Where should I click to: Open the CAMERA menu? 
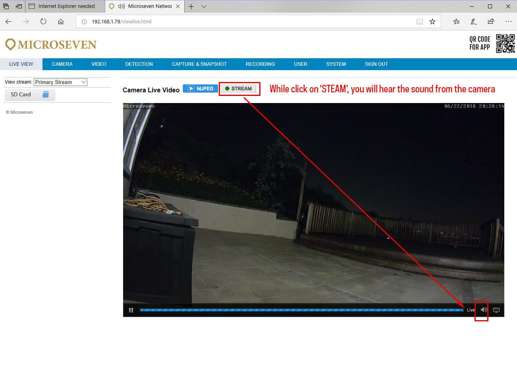point(62,64)
